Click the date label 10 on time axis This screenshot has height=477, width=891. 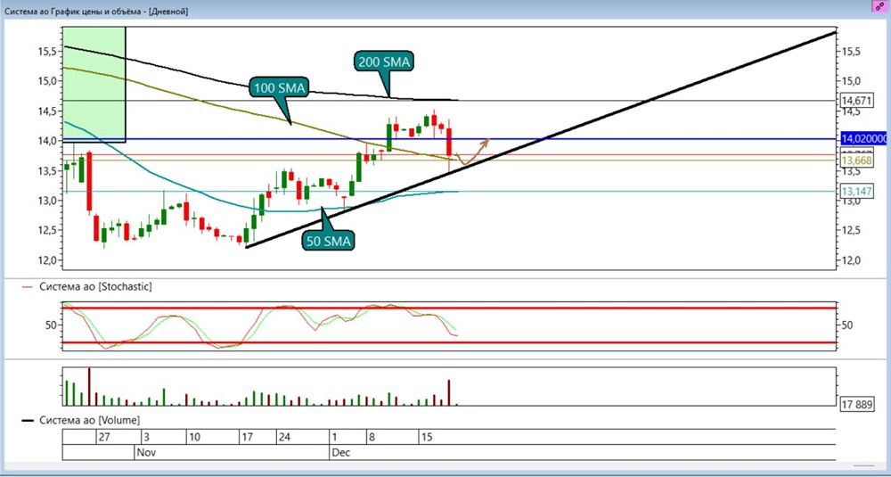193,438
